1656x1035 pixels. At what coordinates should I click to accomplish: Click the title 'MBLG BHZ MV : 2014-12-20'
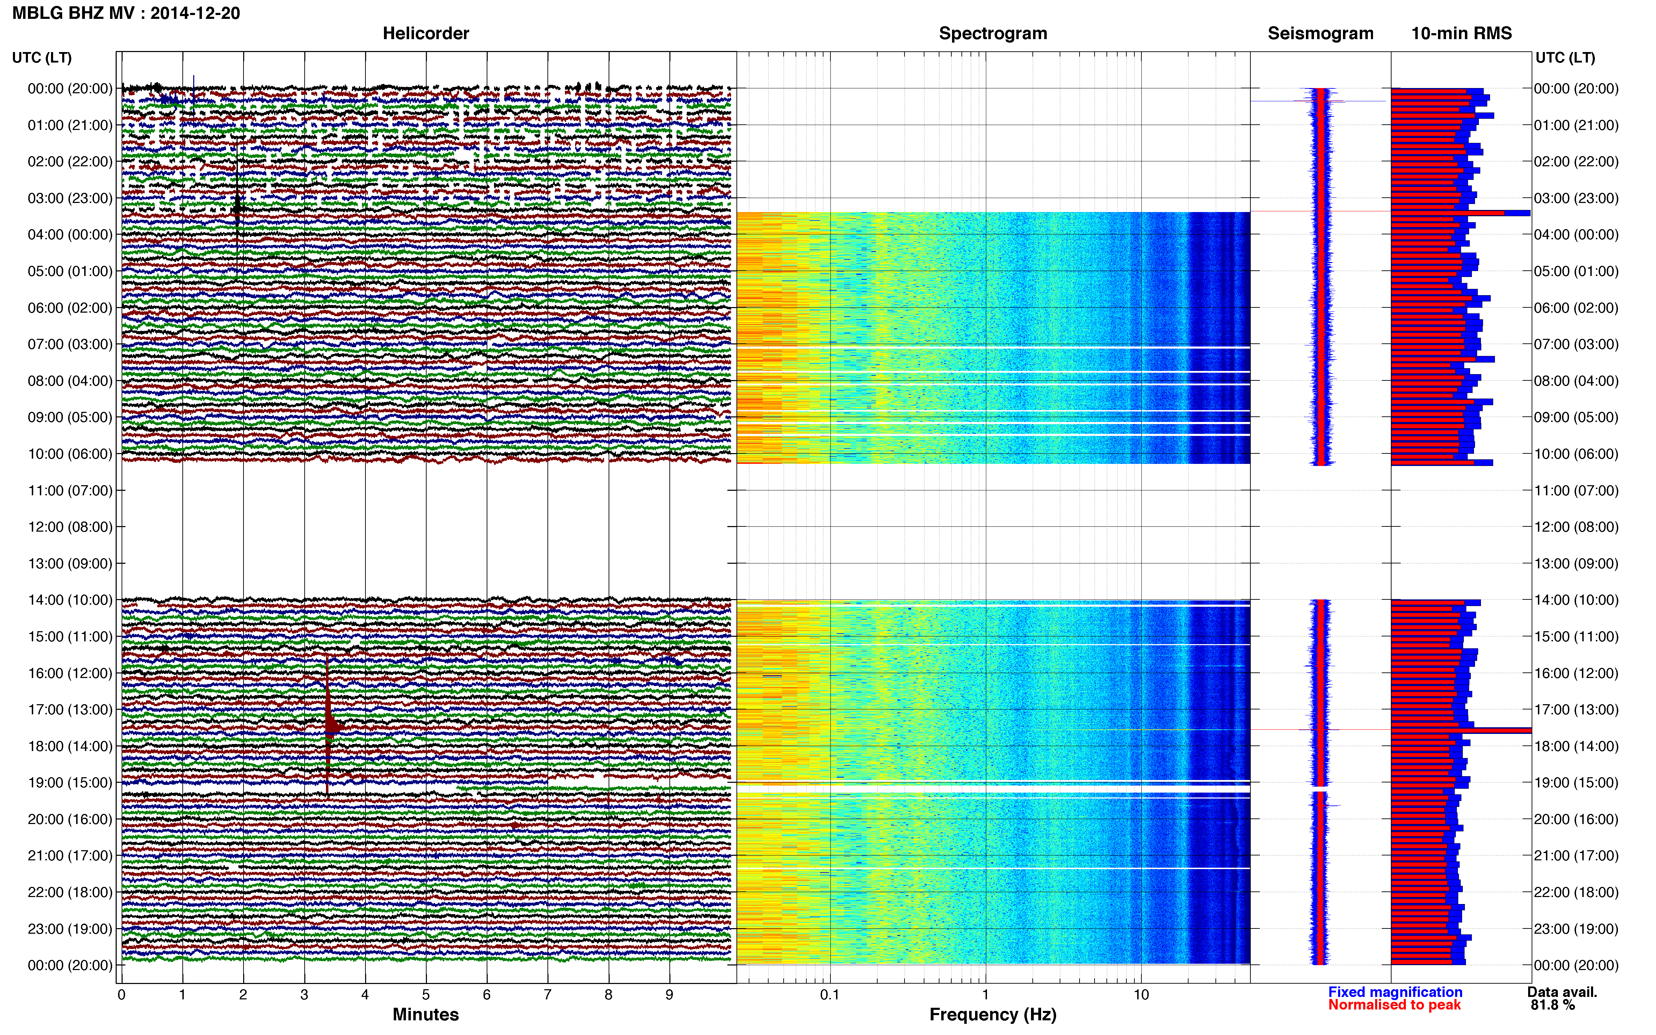click(126, 13)
